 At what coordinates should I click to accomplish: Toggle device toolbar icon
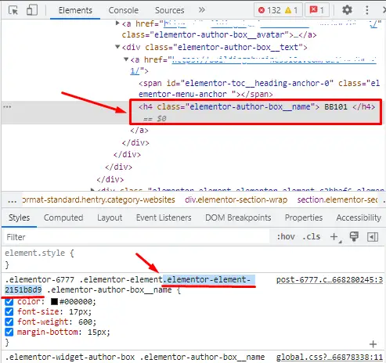pyautogui.click(x=32, y=10)
